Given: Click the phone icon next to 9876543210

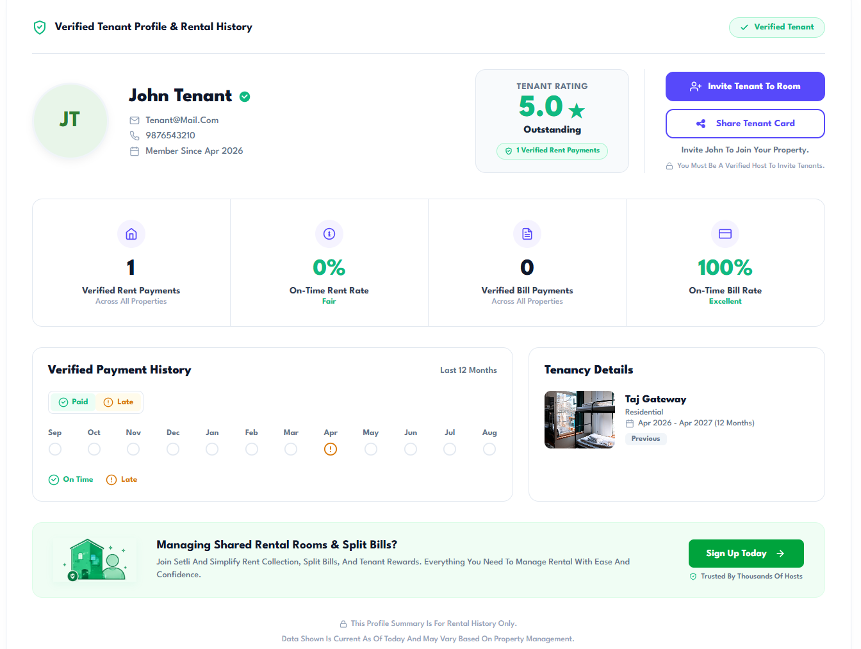Looking at the screenshot, I should 135,136.
